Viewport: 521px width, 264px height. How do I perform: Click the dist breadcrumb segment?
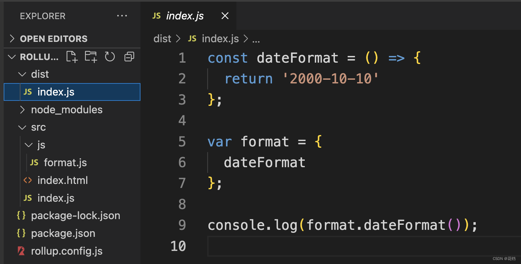[162, 39]
